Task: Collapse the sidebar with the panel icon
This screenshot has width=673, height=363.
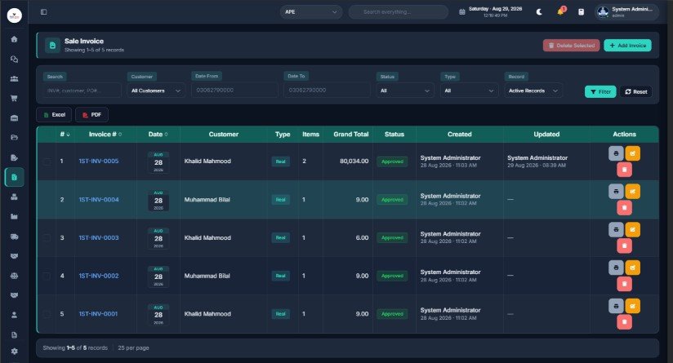Action: tap(44, 12)
